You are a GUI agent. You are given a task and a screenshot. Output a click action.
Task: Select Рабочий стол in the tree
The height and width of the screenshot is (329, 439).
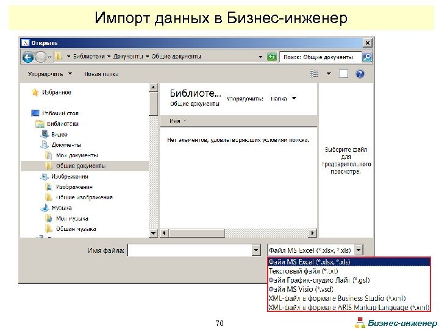pos(60,113)
